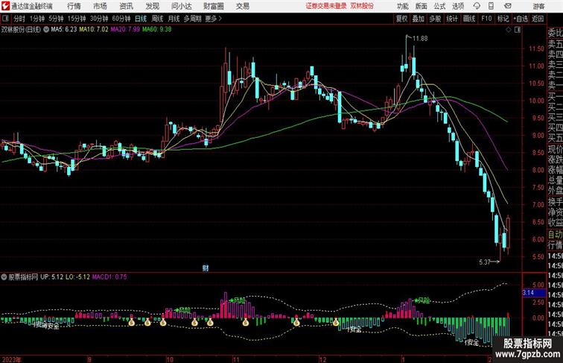Open the 市场 menu
The width and height of the screenshot is (563, 363).
pos(100,6)
